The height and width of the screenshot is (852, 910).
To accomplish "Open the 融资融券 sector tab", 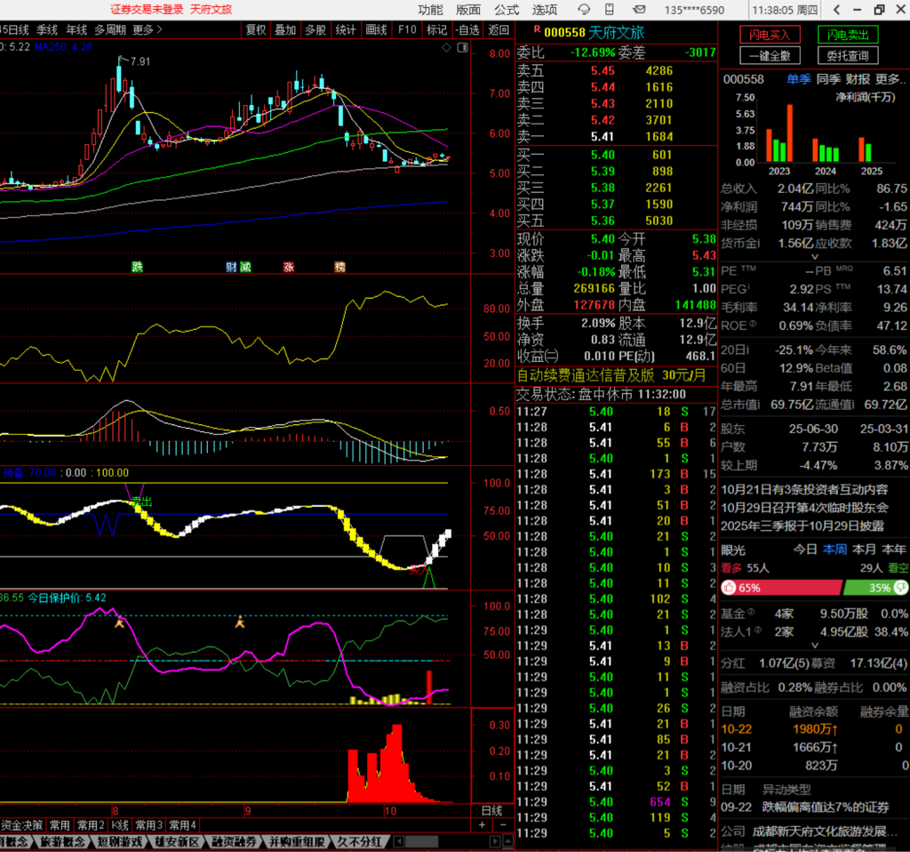I will pyautogui.click(x=235, y=841).
